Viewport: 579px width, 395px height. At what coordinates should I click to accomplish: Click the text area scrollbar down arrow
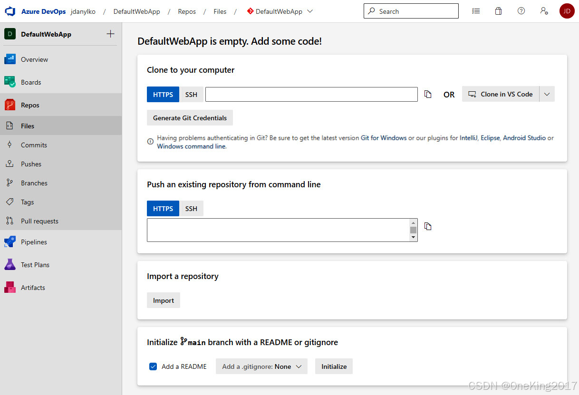413,237
